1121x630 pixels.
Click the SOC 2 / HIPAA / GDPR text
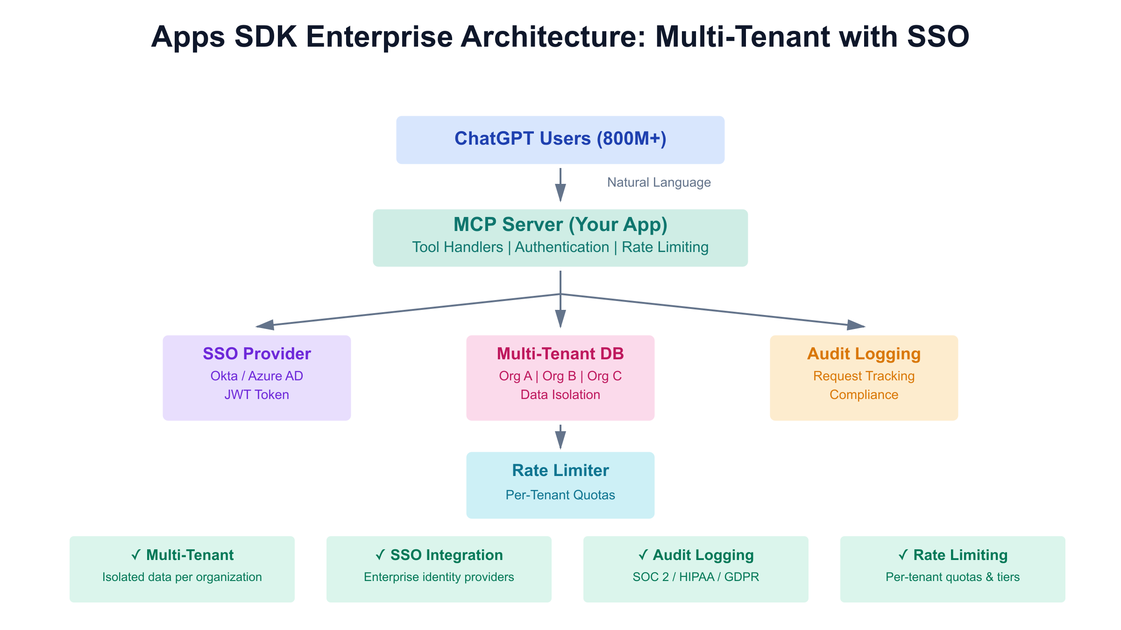coord(695,577)
